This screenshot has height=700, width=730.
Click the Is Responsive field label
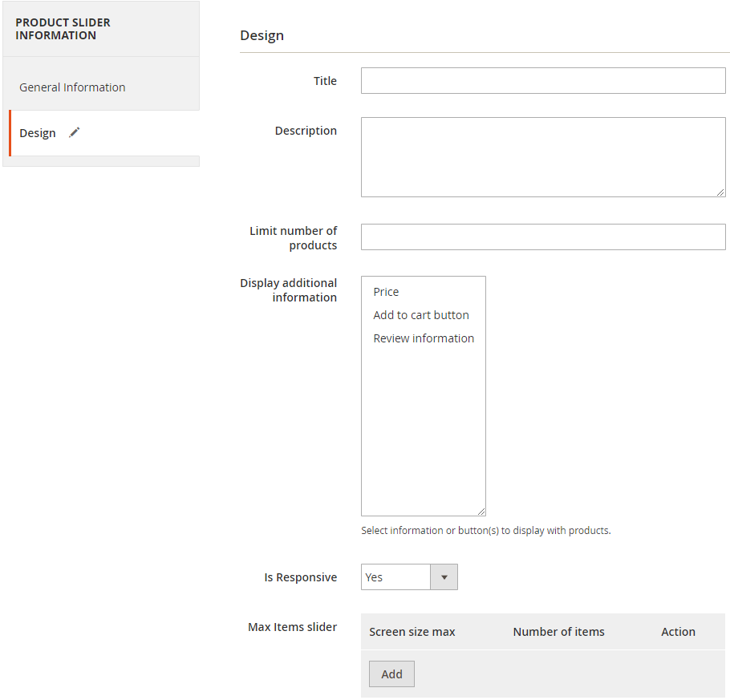click(x=301, y=577)
